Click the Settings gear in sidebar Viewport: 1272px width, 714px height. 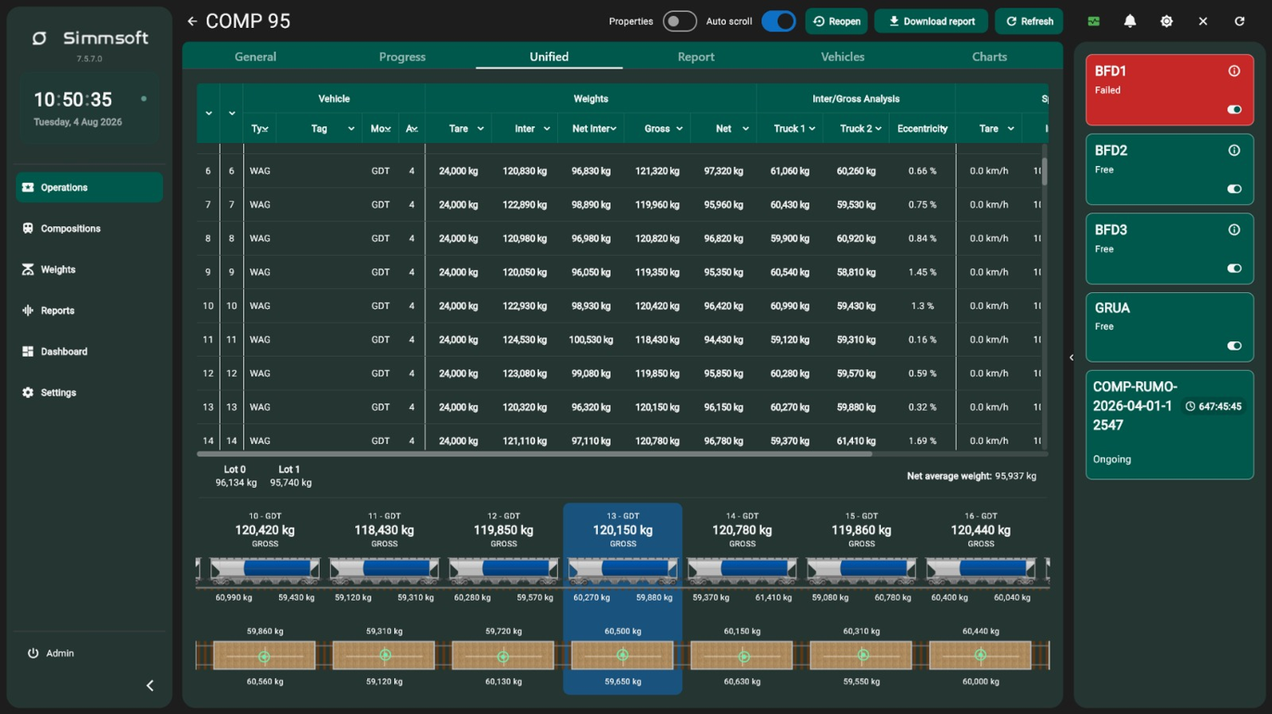pos(28,393)
